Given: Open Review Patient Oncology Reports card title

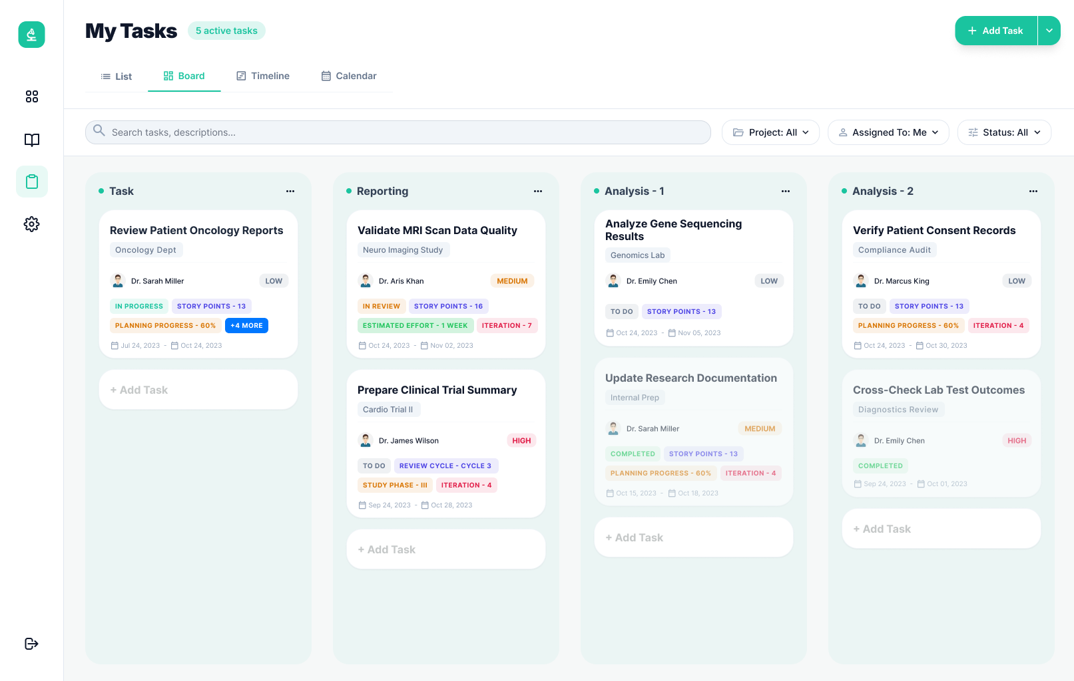Looking at the screenshot, I should [196, 230].
